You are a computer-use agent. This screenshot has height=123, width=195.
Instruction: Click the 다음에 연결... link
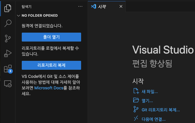point(154,119)
